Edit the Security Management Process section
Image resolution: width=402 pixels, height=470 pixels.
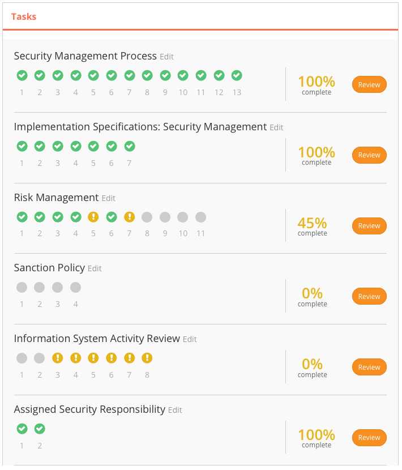pos(166,57)
